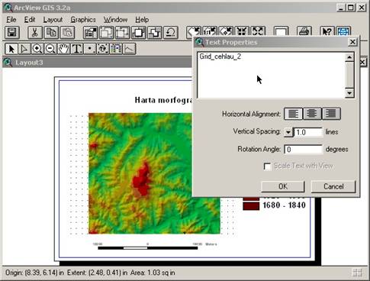
Task: Open the Layout menu
Action: point(53,20)
